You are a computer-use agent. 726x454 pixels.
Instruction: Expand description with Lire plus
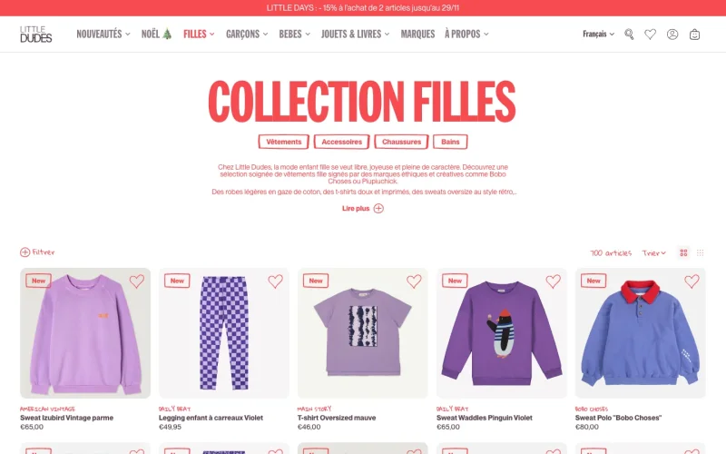pos(362,209)
